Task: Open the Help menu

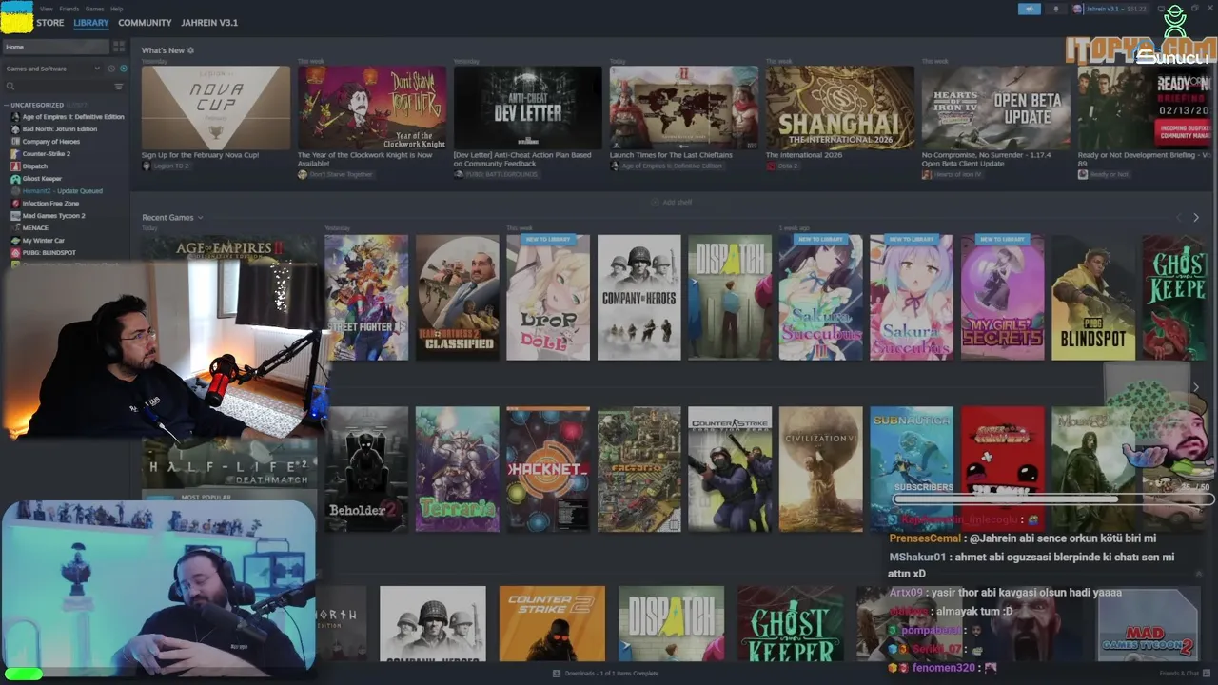Action: 117,9
